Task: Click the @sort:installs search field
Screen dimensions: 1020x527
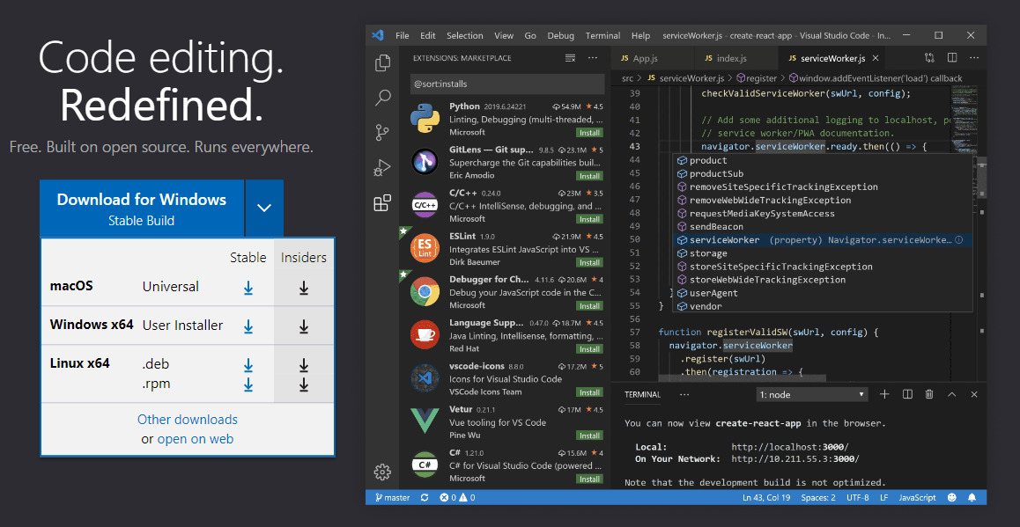Action: (x=507, y=84)
